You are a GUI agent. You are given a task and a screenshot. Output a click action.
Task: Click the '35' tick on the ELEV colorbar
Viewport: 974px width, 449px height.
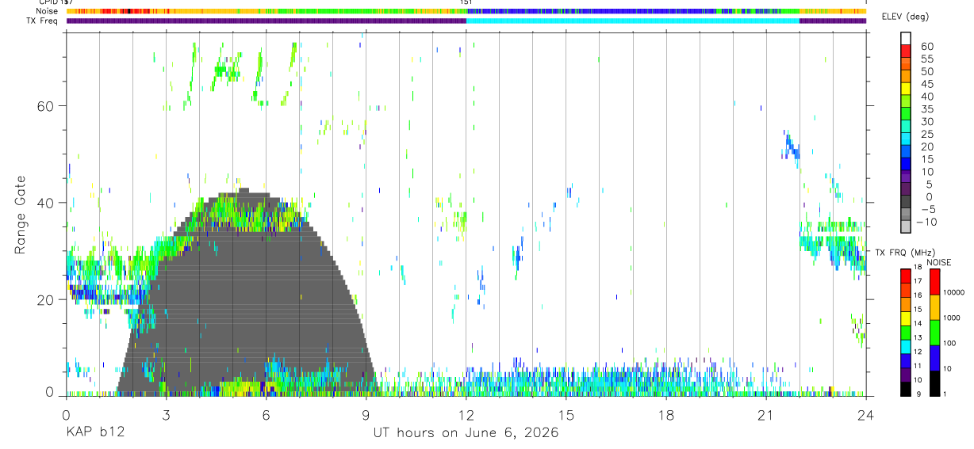click(926, 109)
